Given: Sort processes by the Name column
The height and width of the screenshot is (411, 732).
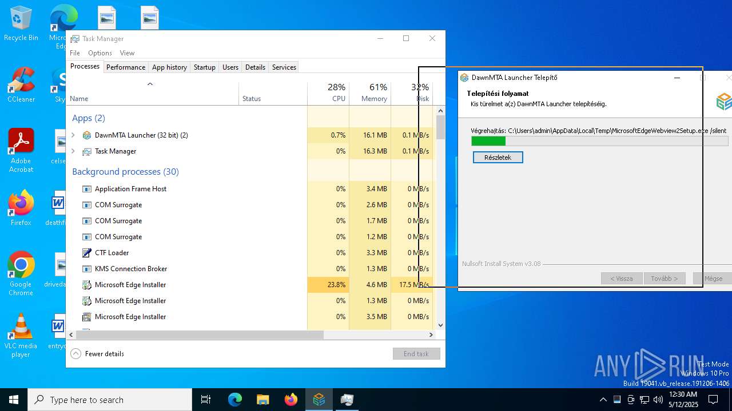Looking at the screenshot, I should click(152, 94).
